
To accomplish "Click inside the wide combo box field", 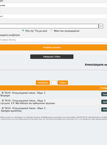I will (49, 26).
